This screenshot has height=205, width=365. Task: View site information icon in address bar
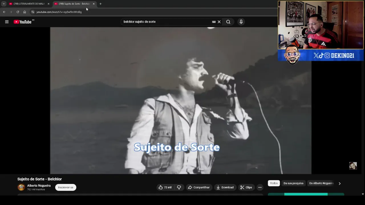pos(33,12)
